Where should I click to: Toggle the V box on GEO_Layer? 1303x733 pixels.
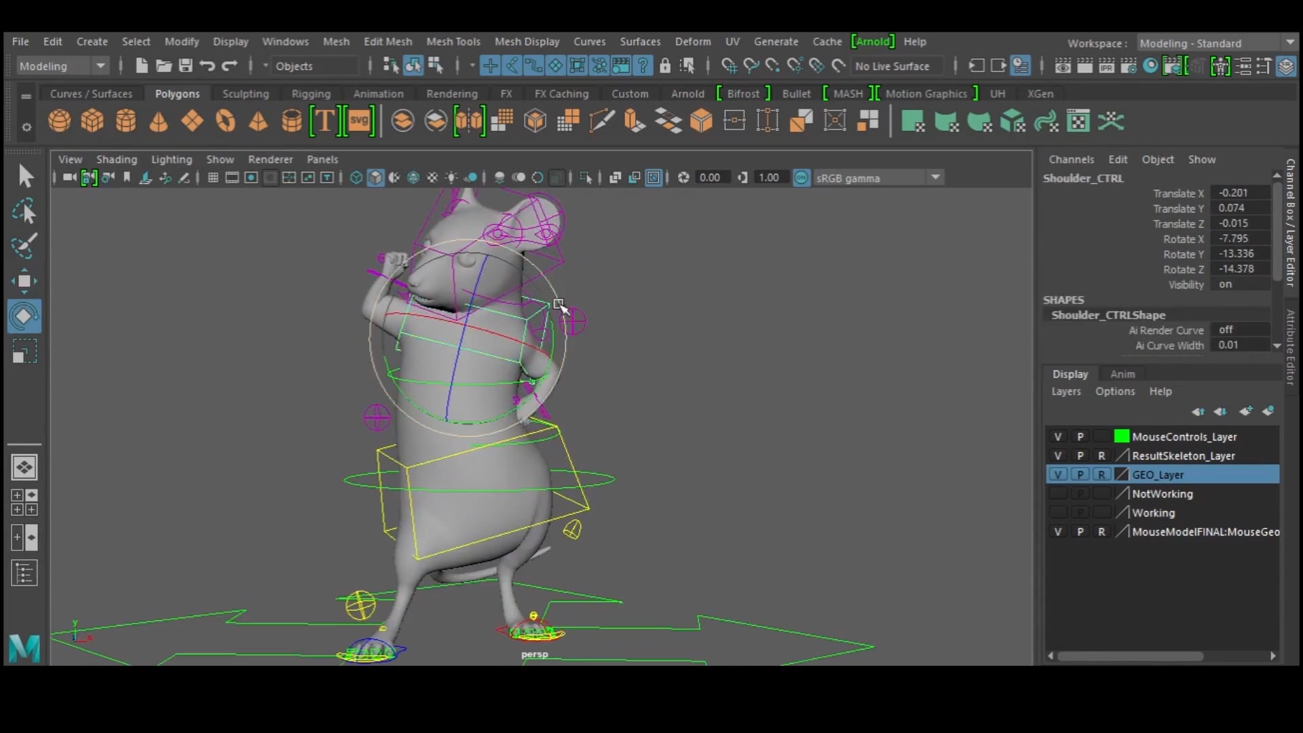(1057, 474)
